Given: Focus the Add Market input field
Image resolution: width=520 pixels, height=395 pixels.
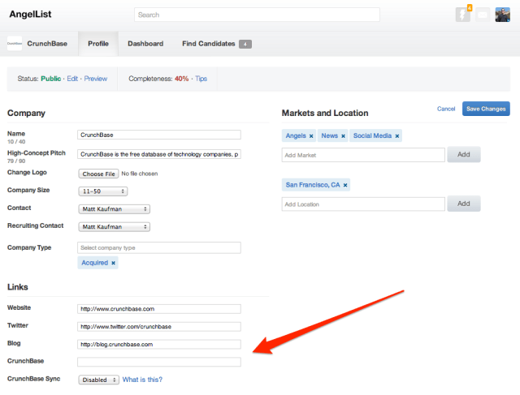Looking at the screenshot, I should [363, 154].
